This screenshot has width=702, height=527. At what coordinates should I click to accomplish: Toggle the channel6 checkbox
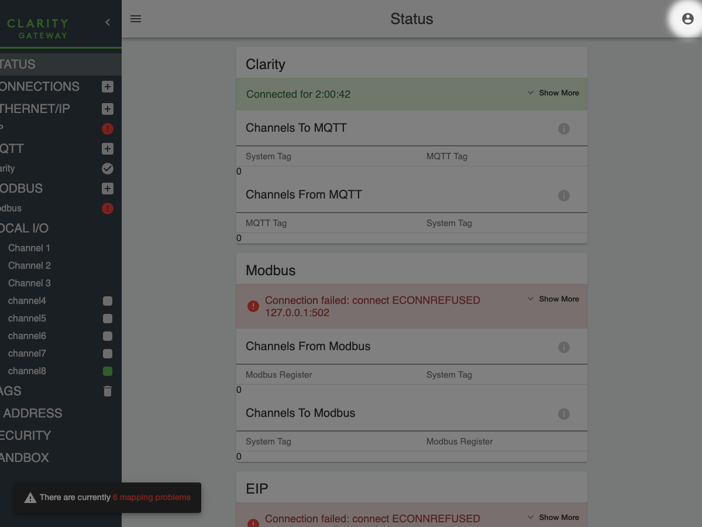108,336
